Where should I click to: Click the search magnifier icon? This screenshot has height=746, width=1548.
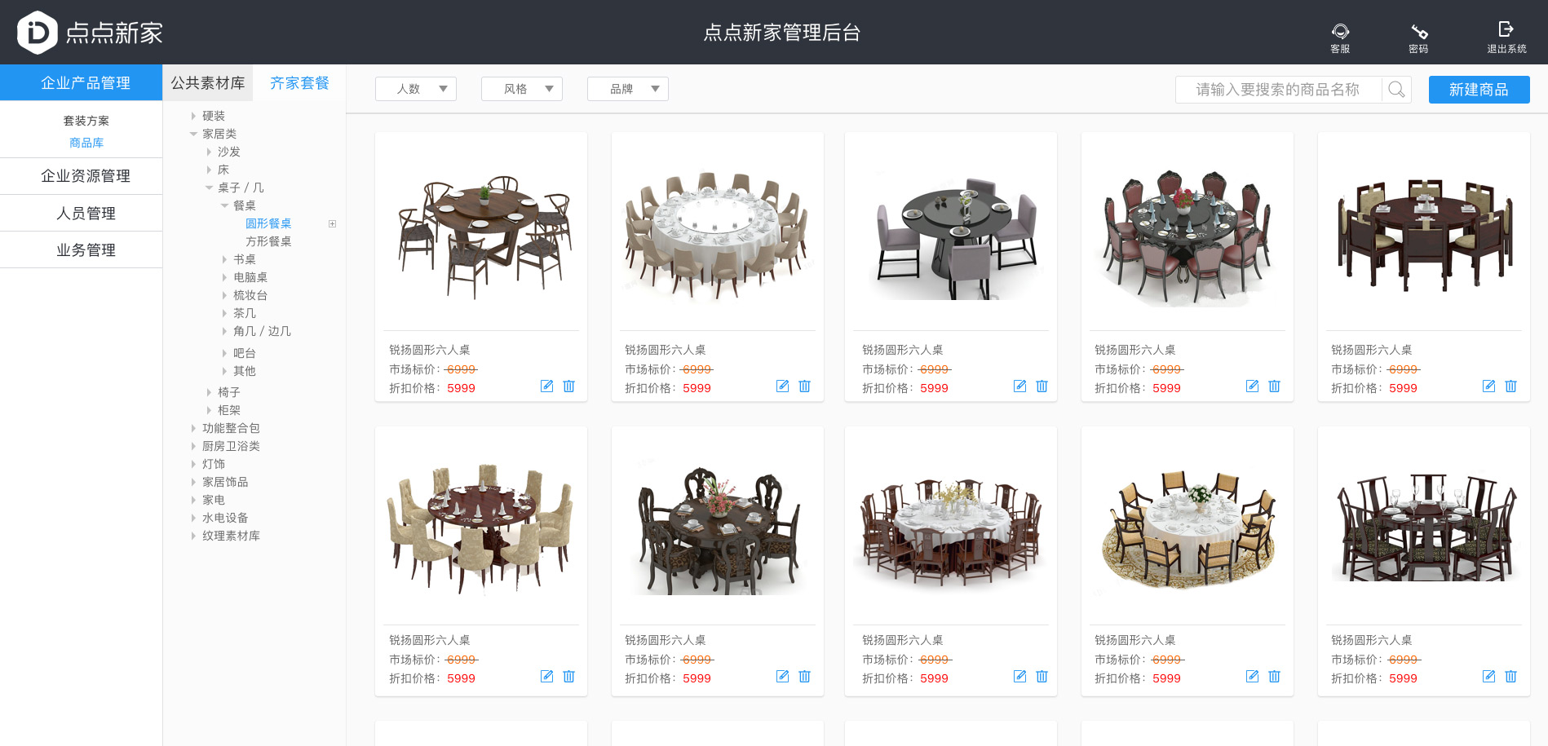[1396, 89]
